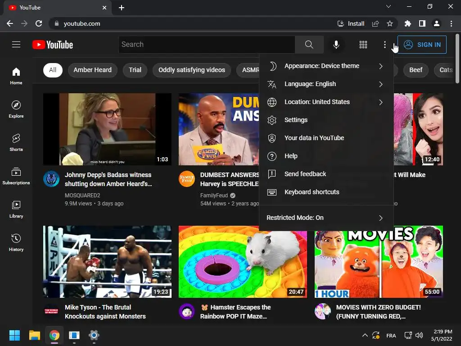Open the Mike Tyson boxing thumbnail

[x=107, y=262]
